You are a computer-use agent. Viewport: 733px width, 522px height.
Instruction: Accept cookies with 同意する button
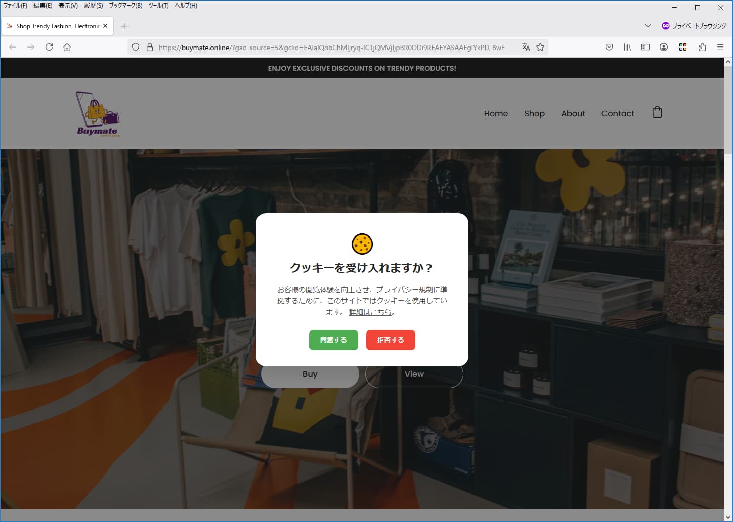(x=333, y=340)
